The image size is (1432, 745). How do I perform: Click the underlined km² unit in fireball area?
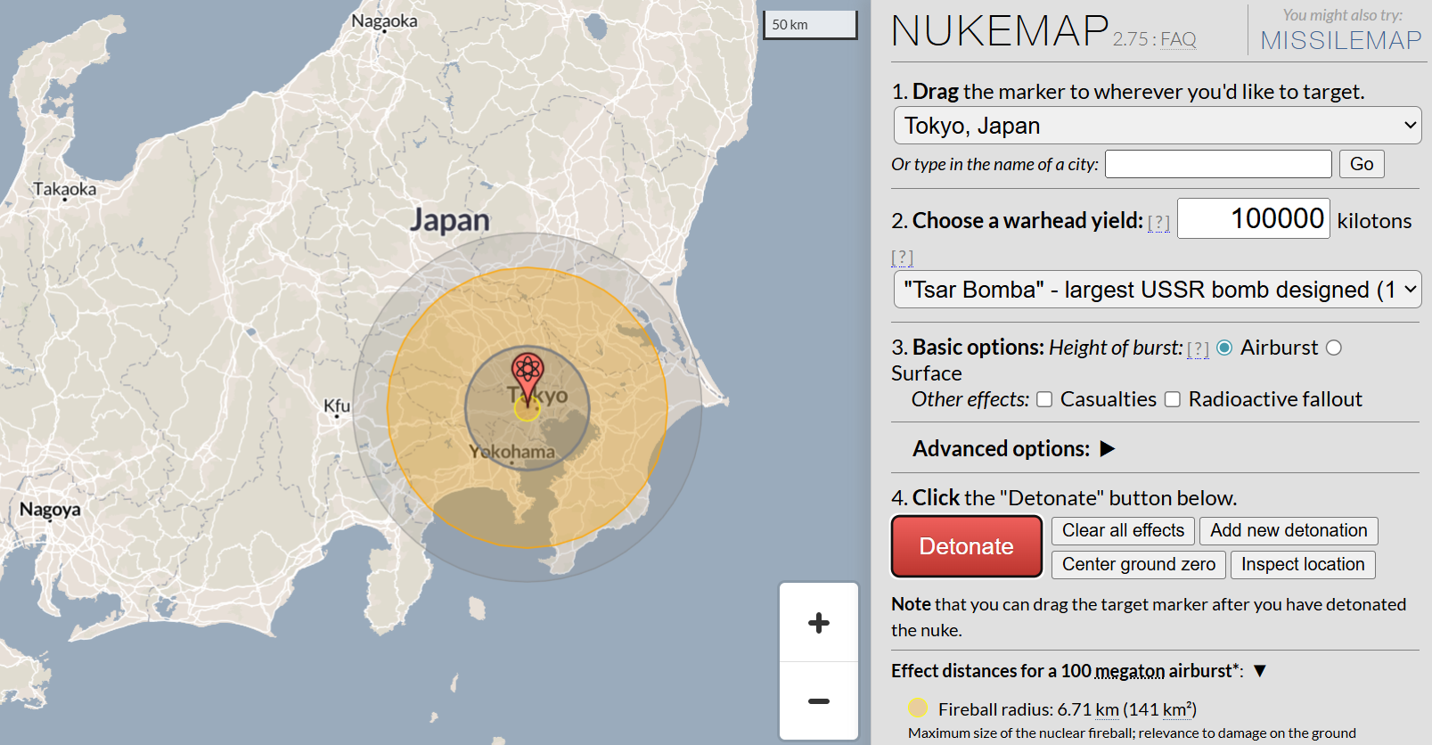pos(1177,709)
